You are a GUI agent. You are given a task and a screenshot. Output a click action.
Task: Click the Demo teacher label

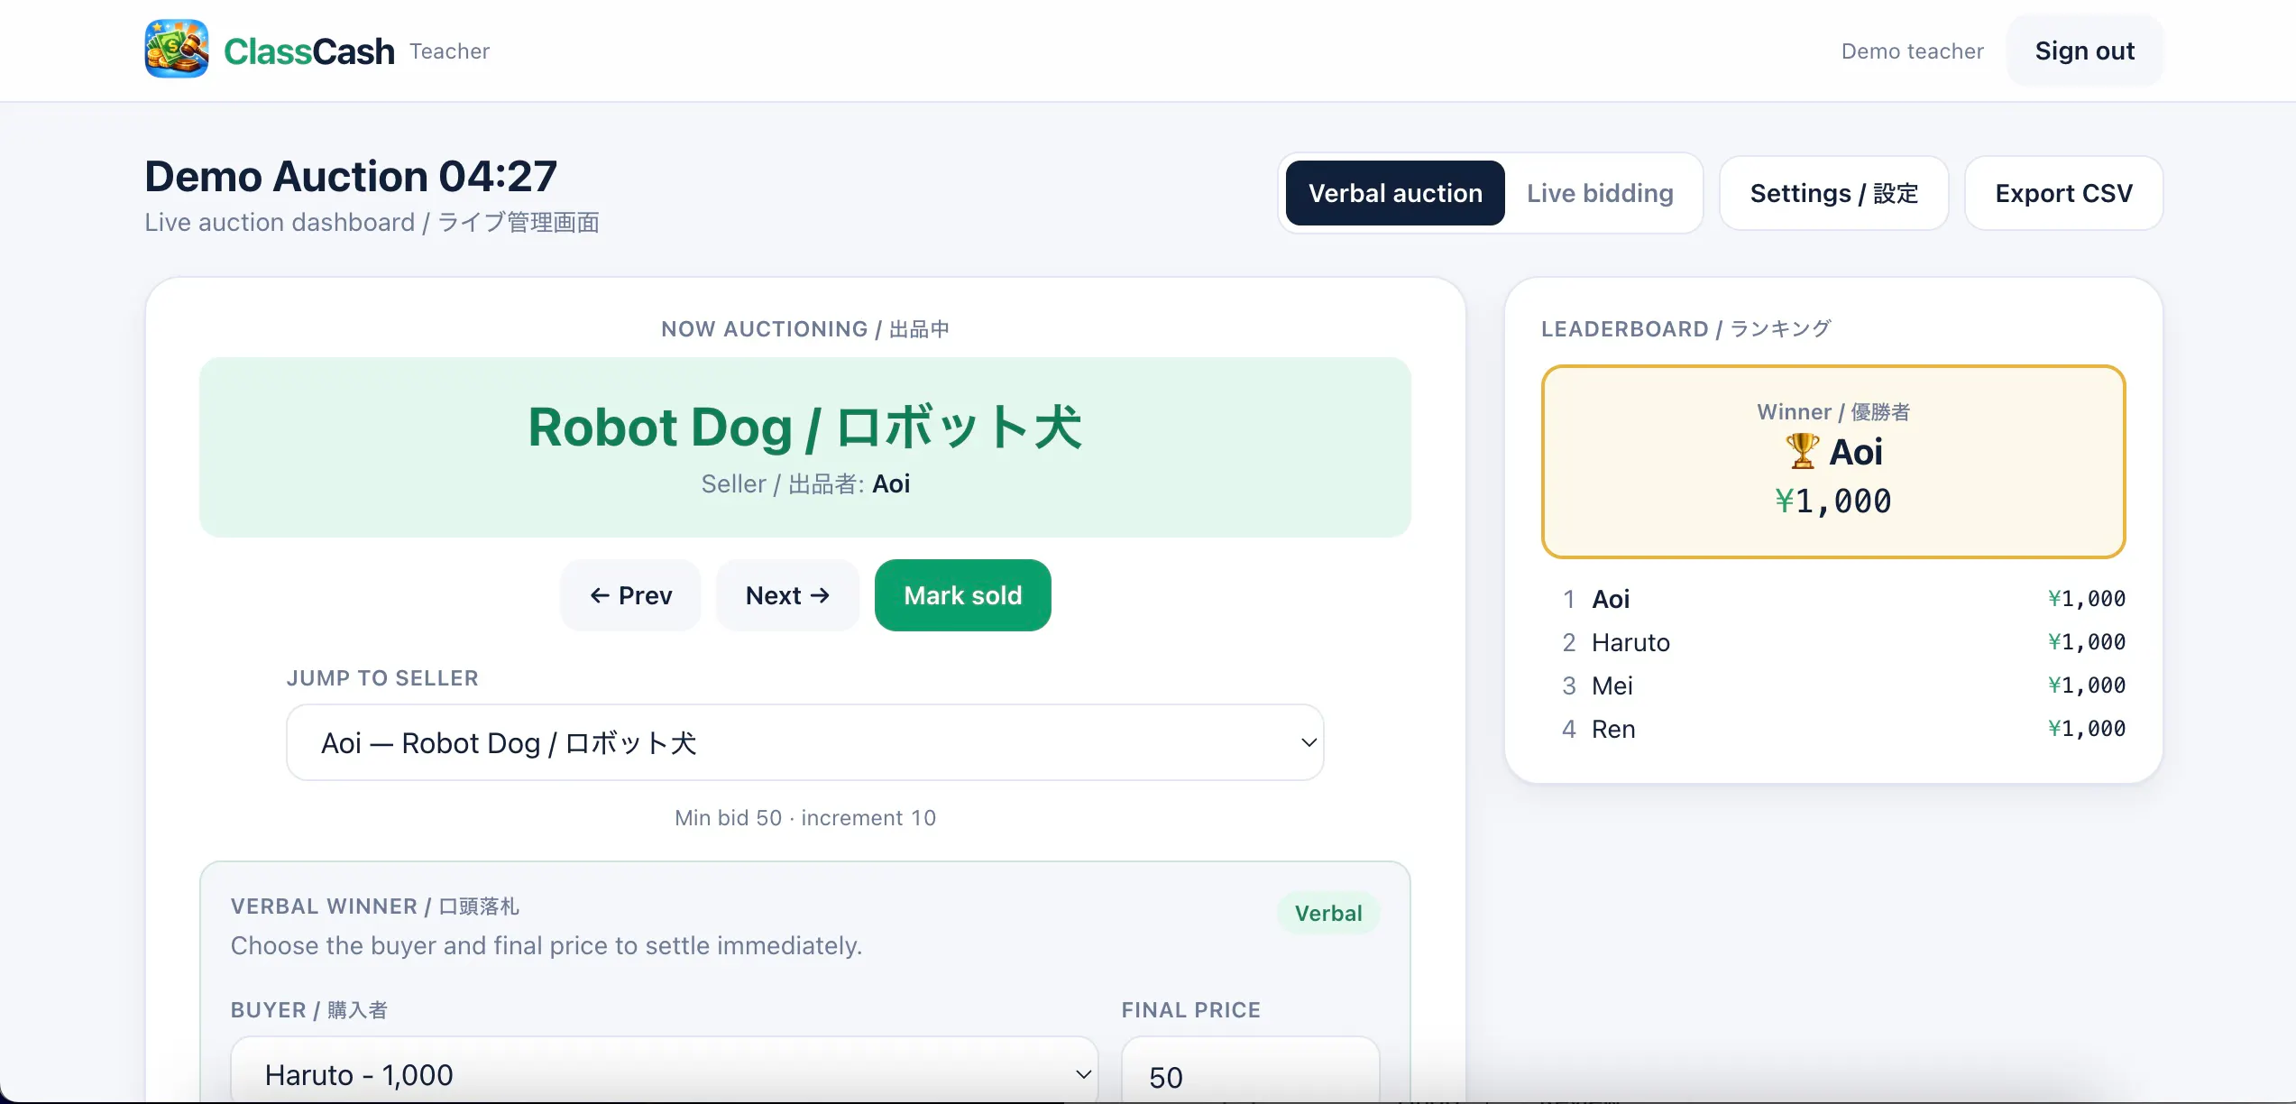pos(1913,51)
